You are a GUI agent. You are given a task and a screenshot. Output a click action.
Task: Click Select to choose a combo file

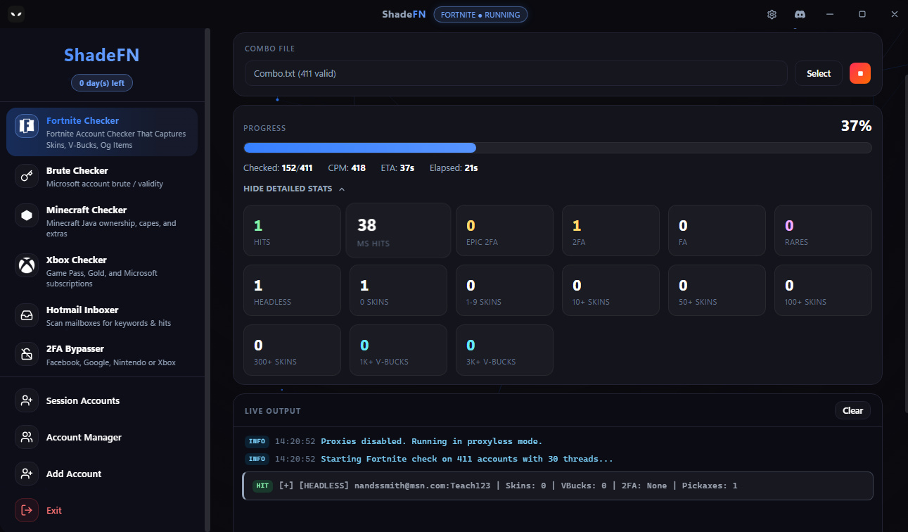click(819, 73)
